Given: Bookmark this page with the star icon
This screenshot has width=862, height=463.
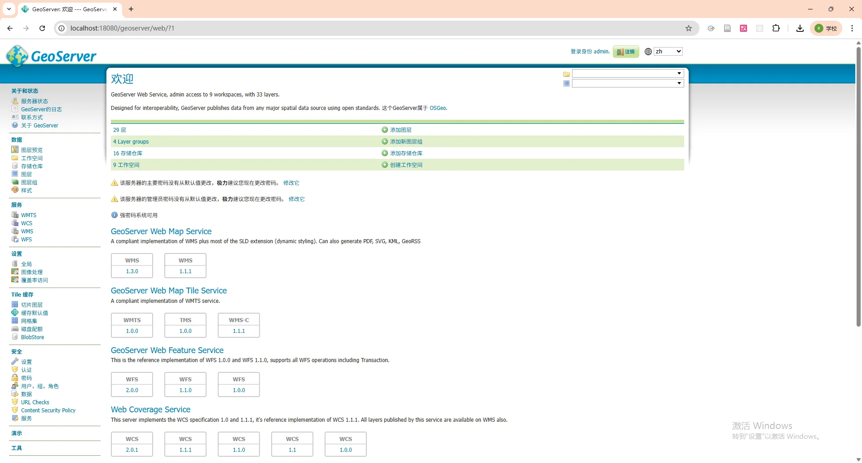Looking at the screenshot, I should click(x=689, y=28).
